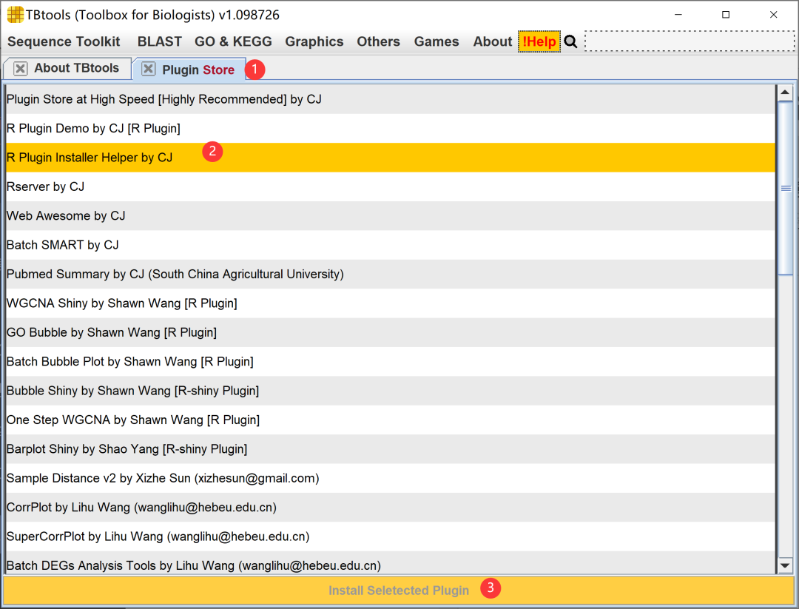Select Batch SMART by CJ plugin
Image resolution: width=799 pixels, height=609 pixels.
pos(391,245)
